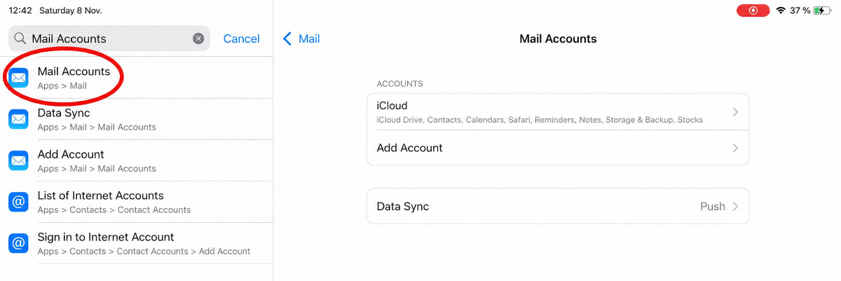Open Data Sync setting in right panel

click(x=558, y=206)
